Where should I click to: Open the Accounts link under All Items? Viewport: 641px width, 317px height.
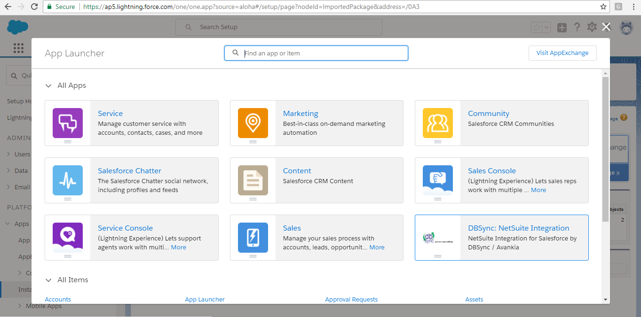[x=58, y=299]
